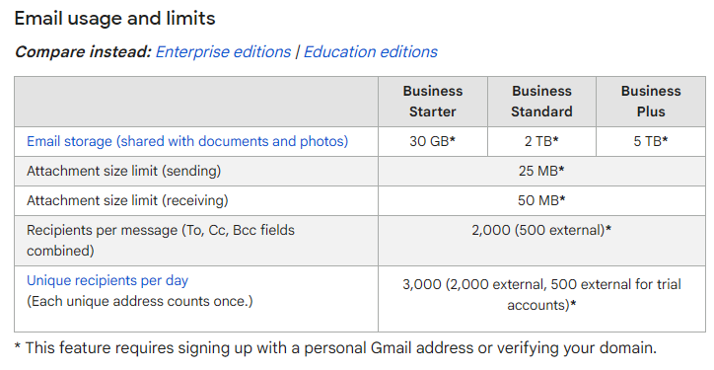
Task: Click the 2 TB storage cell
Action: click(541, 141)
